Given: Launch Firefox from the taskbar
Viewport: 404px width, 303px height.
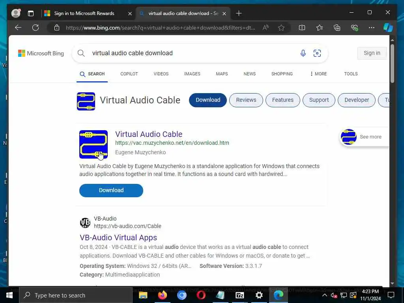Looking at the screenshot, I should 162,295.
